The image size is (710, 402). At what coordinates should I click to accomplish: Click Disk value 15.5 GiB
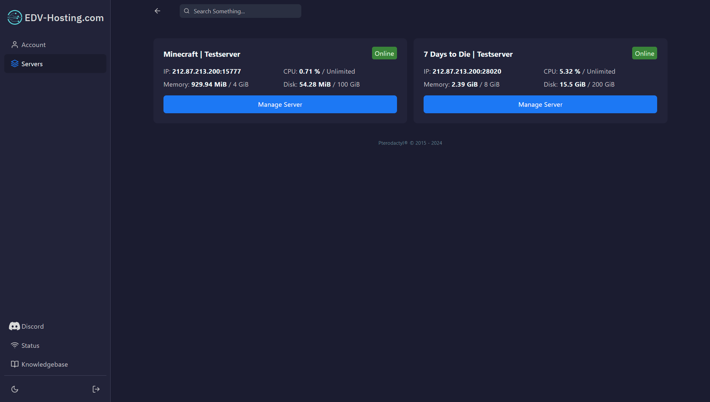click(x=572, y=84)
